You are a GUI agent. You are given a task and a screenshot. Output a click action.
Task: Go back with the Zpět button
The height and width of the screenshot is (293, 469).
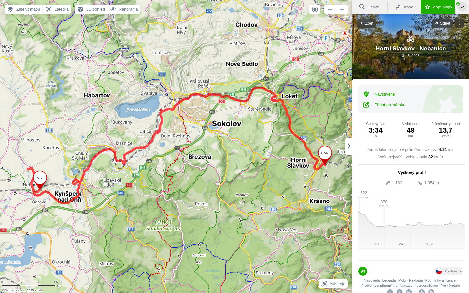click(366, 23)
